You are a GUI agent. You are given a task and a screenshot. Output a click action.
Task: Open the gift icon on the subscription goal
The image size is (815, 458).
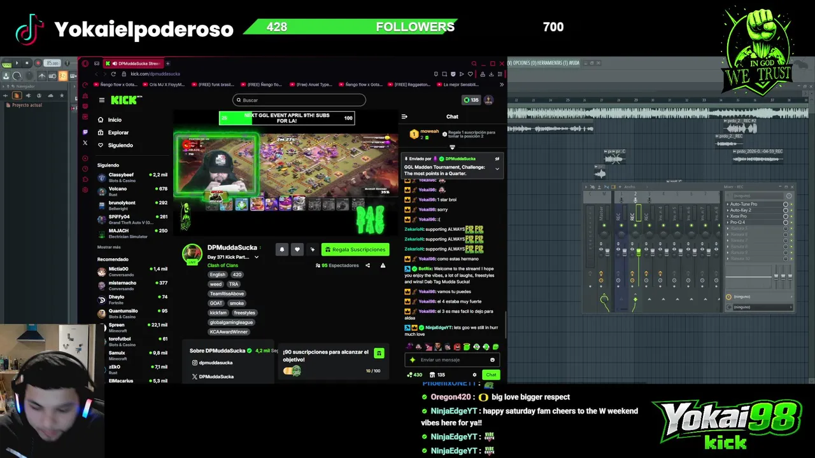[x=379, y=354]
